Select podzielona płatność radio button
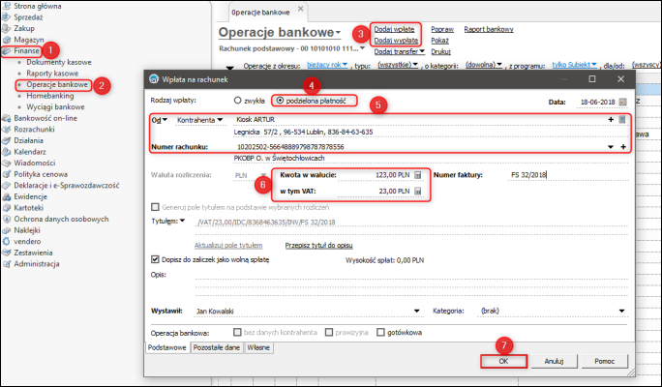This screenshot has height=387, width=662. 280,101
